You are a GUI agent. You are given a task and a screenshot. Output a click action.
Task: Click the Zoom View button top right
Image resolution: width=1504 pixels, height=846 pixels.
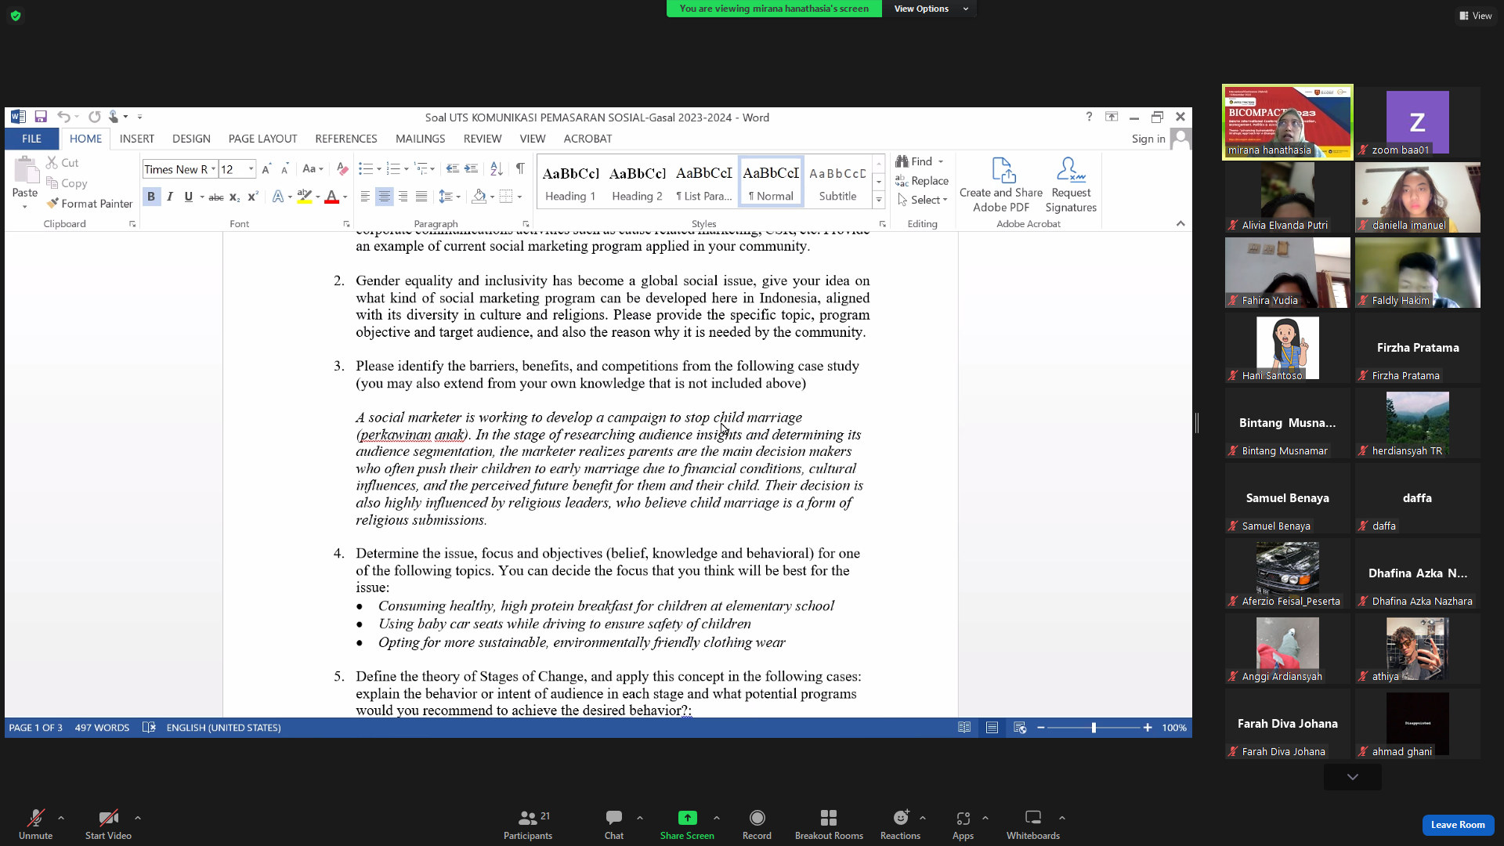1476,16
